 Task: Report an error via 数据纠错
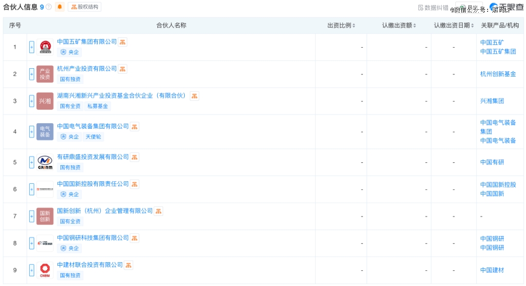(x=433, y=7)
